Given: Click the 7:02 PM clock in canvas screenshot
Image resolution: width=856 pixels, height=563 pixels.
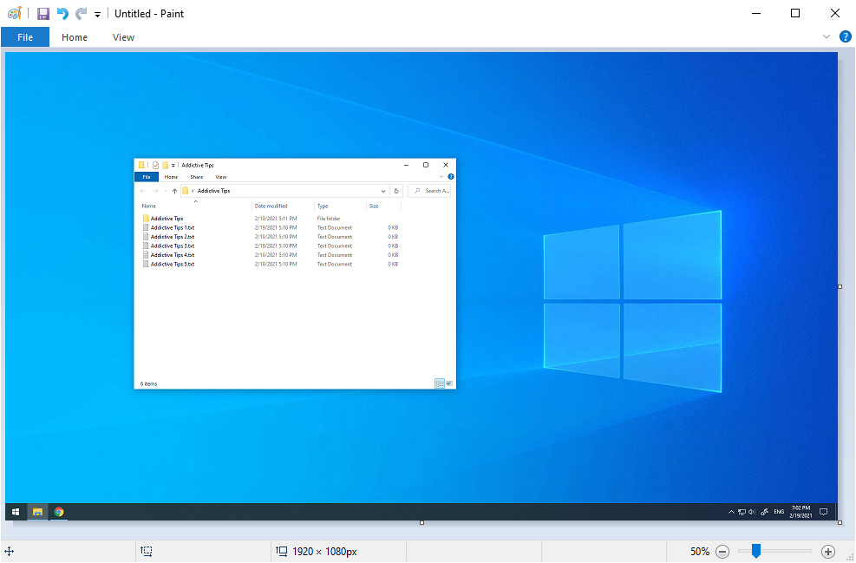Looking at the screenshot, I should pyautogui.click(x=800, y=507).
